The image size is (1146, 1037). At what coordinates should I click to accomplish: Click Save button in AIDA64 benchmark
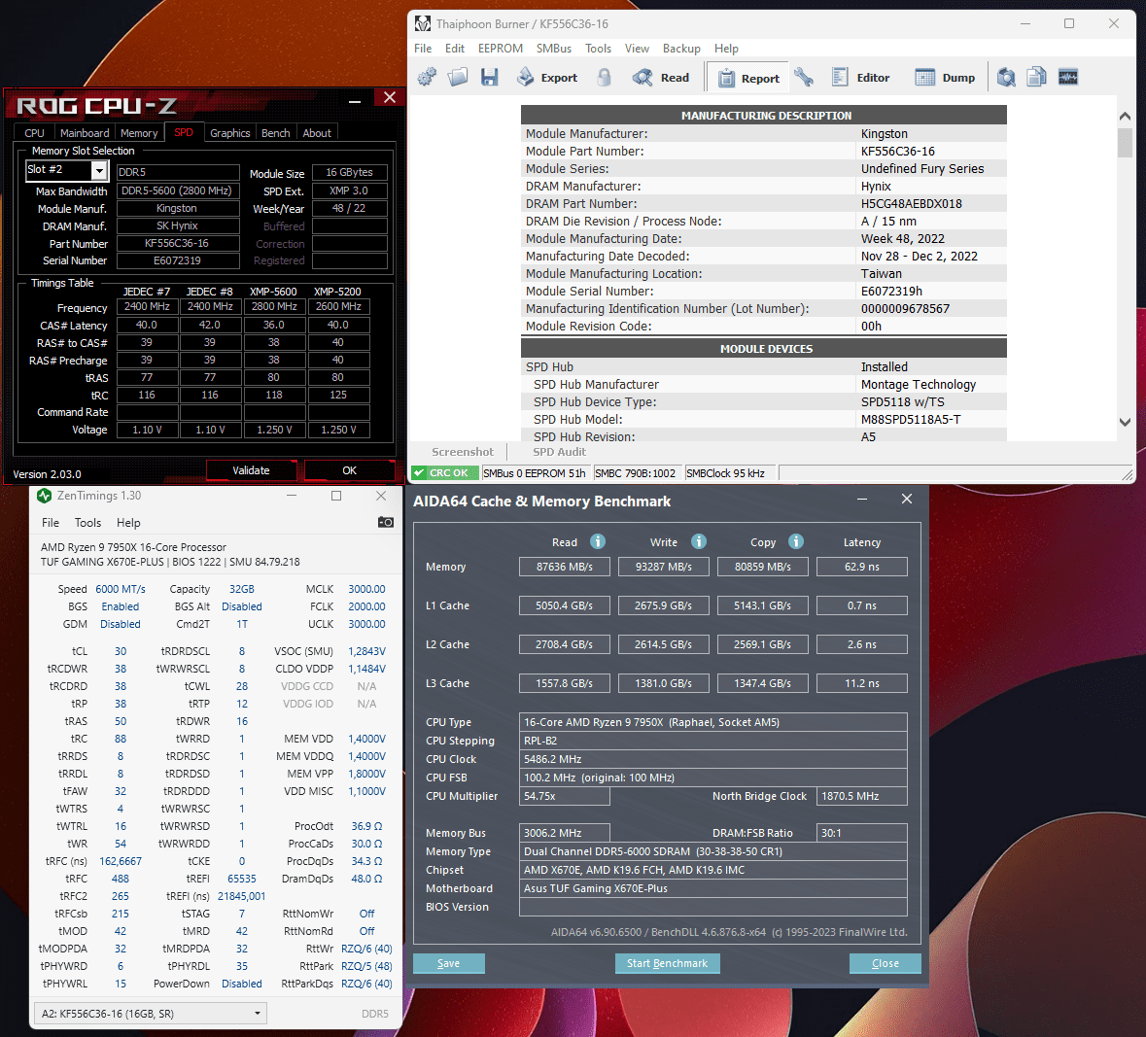pyautogui.click(x=449, y=963)
